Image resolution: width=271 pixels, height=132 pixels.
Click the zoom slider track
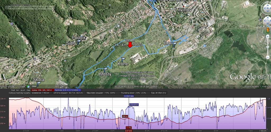point(268,47)
